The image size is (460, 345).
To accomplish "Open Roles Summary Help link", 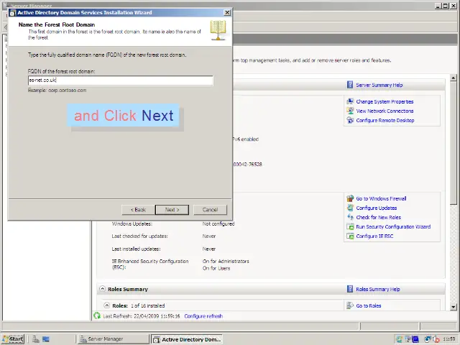I will pos(378,289).
